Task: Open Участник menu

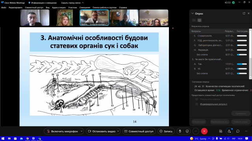Action: click(x=72, y=7)
